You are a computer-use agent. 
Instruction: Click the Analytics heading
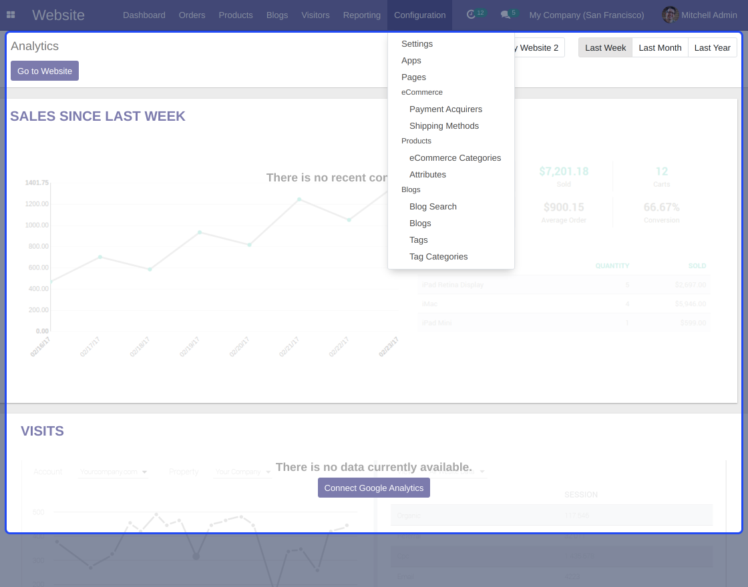(x=35, y=46)
